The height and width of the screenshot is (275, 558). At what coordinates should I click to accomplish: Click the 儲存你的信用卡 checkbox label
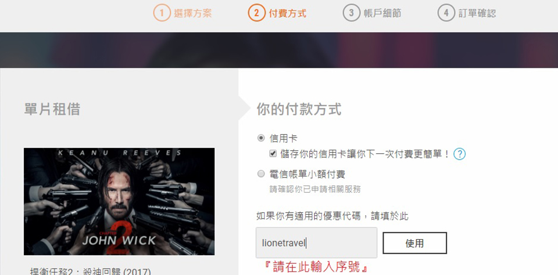point(365,154)
